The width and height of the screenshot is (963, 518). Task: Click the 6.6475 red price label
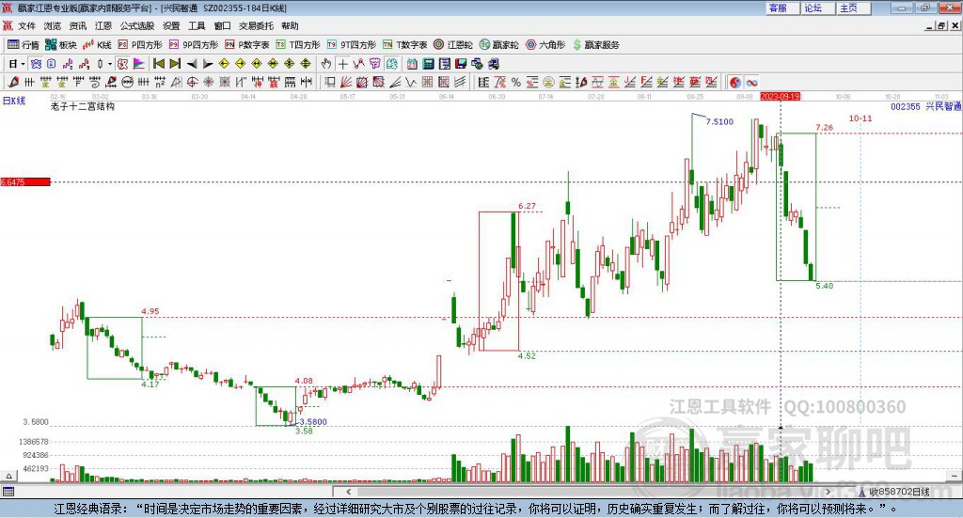(25, 182)
